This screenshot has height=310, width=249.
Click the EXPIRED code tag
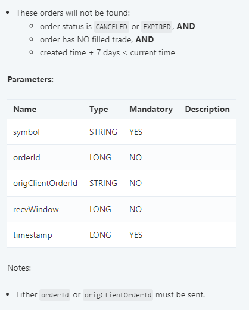(x=157, y=27)
